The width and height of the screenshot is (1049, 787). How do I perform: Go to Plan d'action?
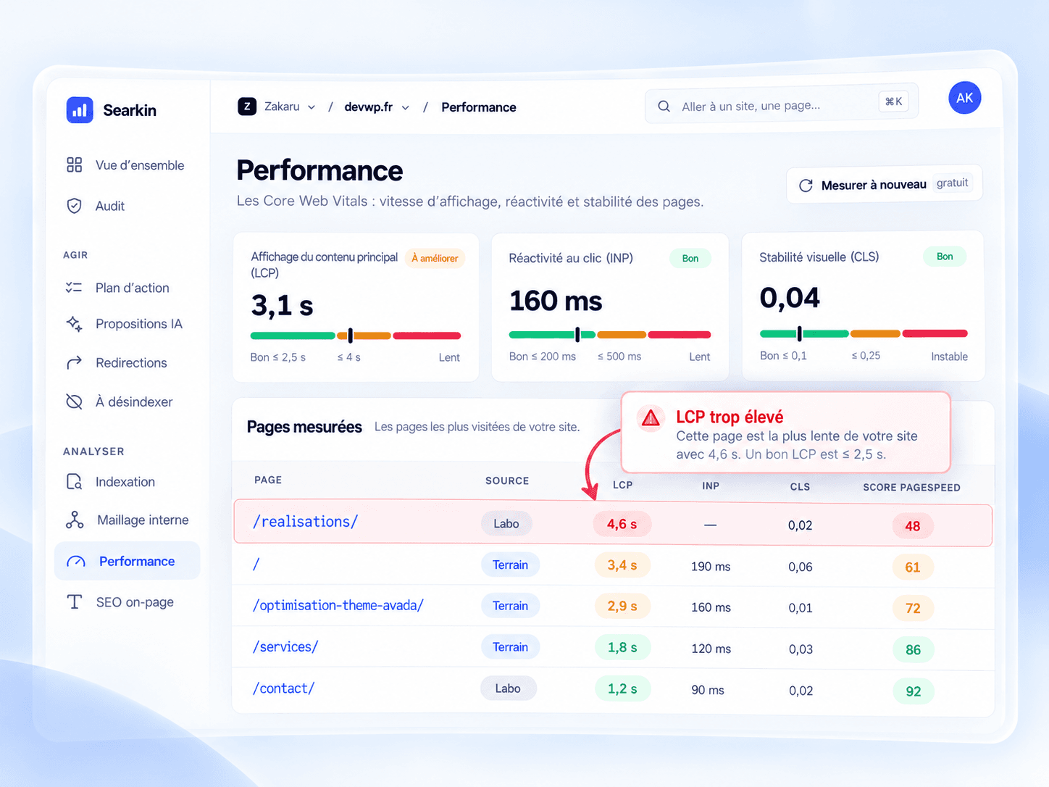(x=117, y=288)
